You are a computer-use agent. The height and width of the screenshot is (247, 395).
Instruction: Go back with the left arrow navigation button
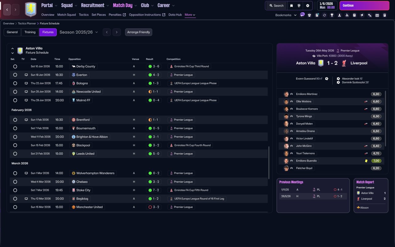point(7,10)
